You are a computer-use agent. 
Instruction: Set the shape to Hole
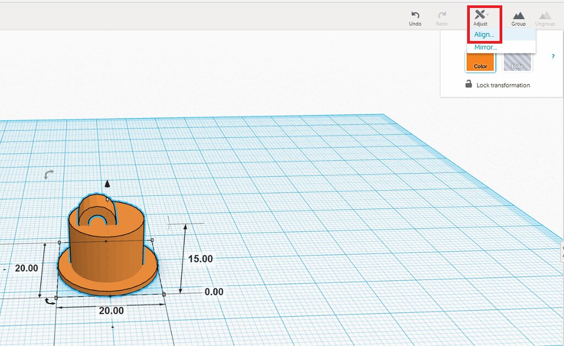[x=517, y=62]
